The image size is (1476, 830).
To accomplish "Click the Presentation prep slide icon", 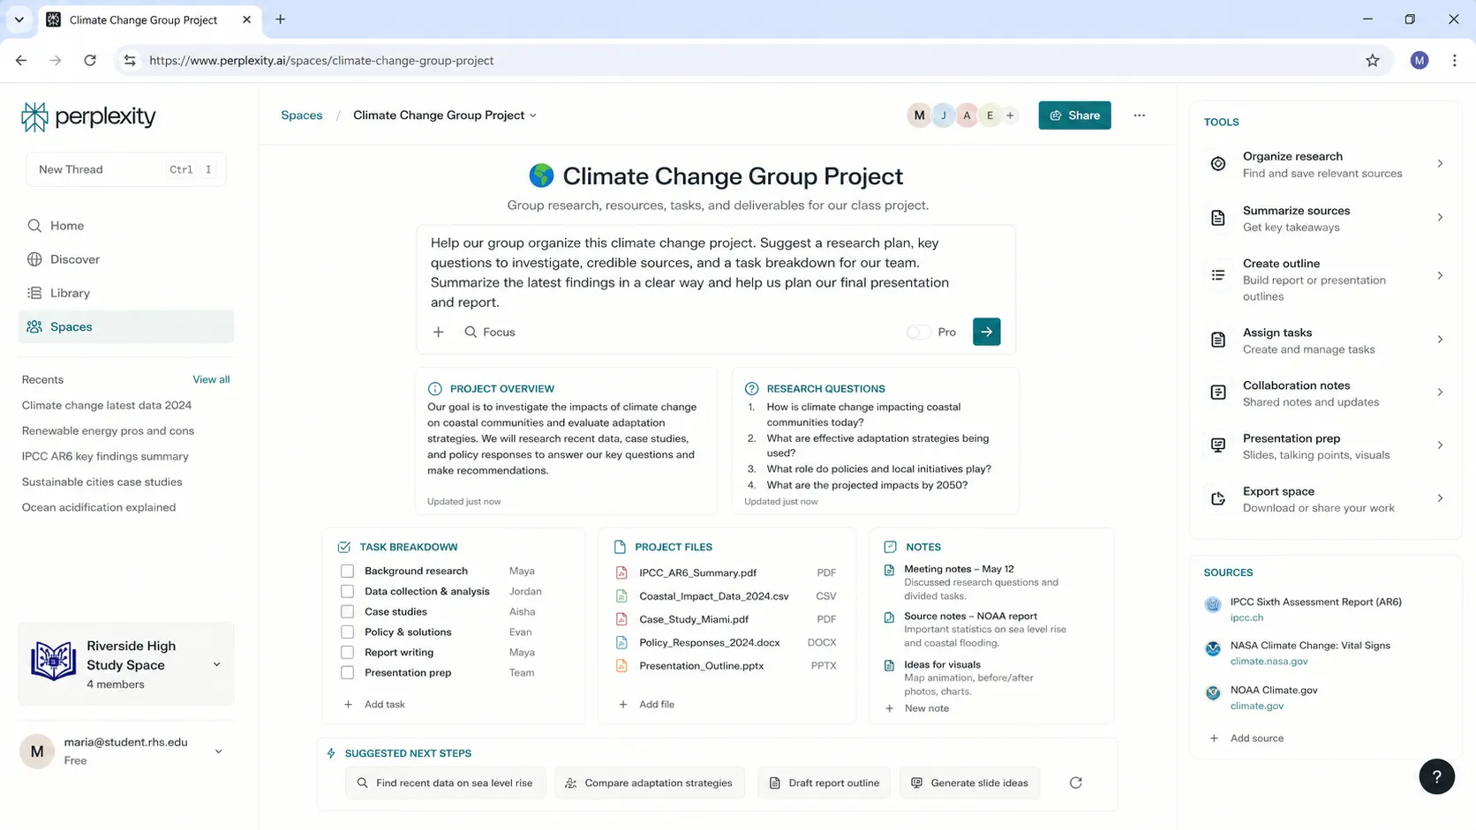I will 1218,445.
